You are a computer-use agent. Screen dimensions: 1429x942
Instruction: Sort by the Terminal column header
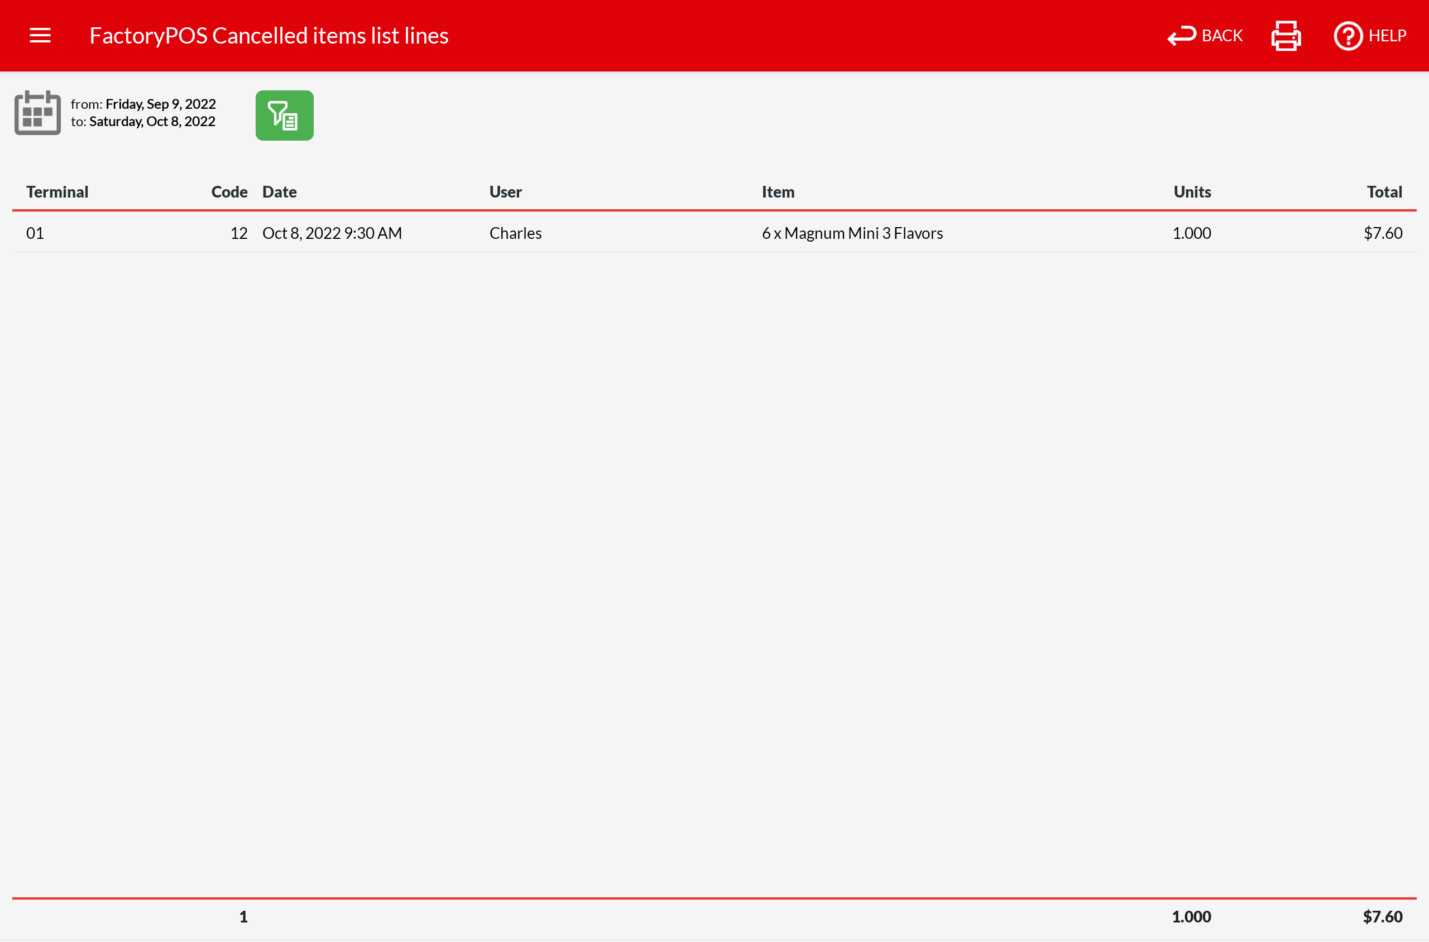coord(57,191)
